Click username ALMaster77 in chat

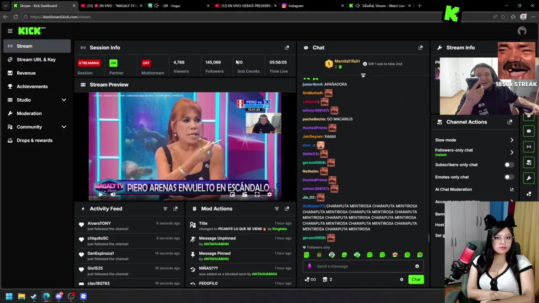click(x=314, y=206)
